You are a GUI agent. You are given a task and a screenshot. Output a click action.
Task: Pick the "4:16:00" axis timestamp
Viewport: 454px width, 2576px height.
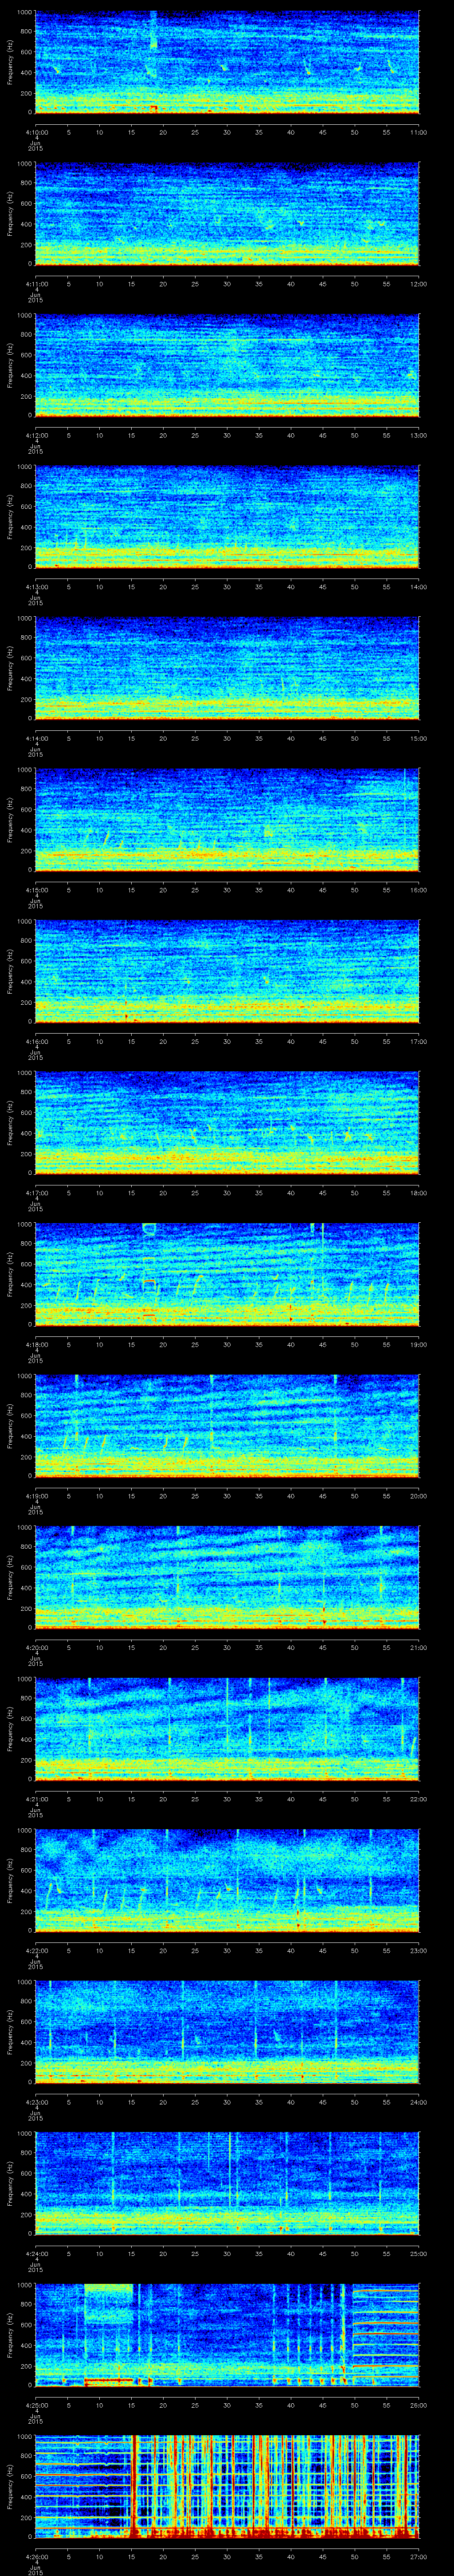[x=36, y=1041]
